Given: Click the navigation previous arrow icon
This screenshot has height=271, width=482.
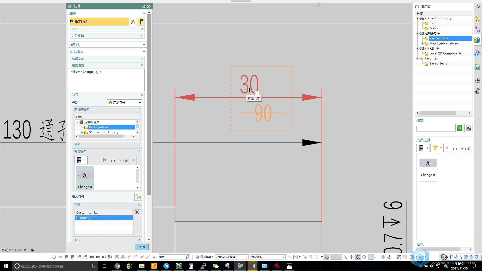Looking at the screenshot, I should click(105, 161).
